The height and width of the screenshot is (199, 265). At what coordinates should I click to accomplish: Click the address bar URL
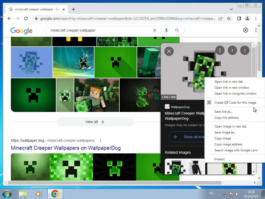click(x=128, y=18)
